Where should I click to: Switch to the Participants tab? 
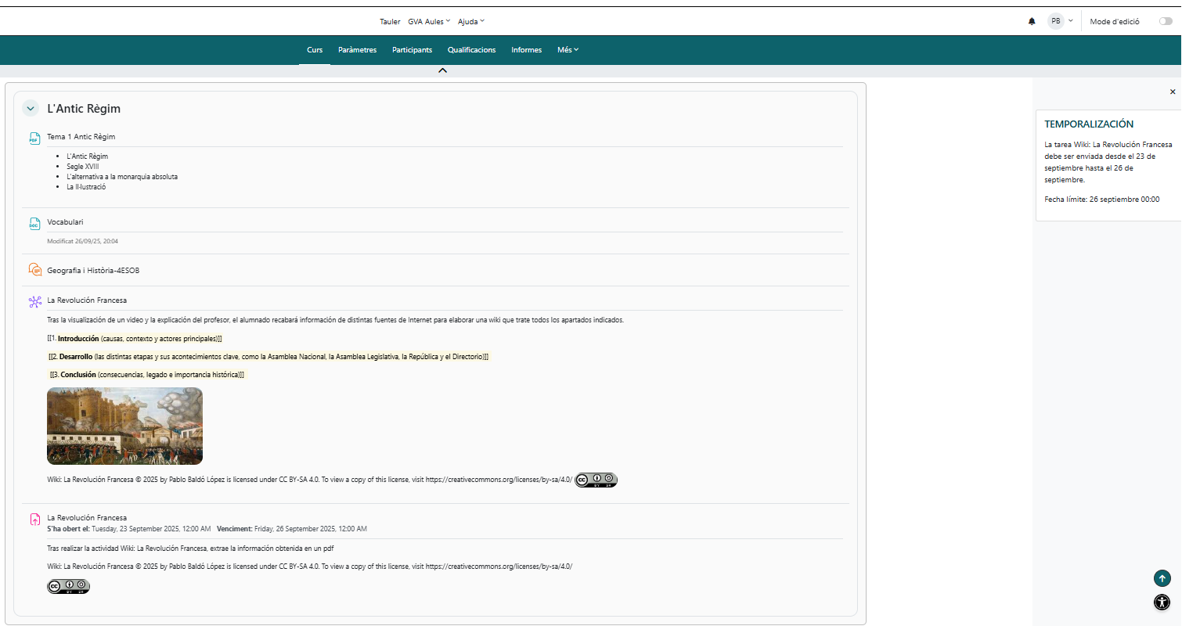point(412,50)
